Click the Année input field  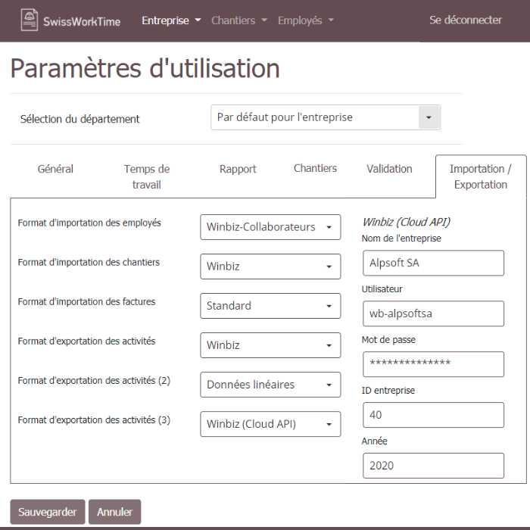coord(432,466)
